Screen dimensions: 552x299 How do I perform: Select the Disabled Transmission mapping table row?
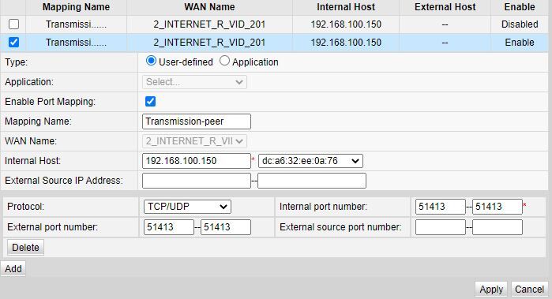pos(275,24)
